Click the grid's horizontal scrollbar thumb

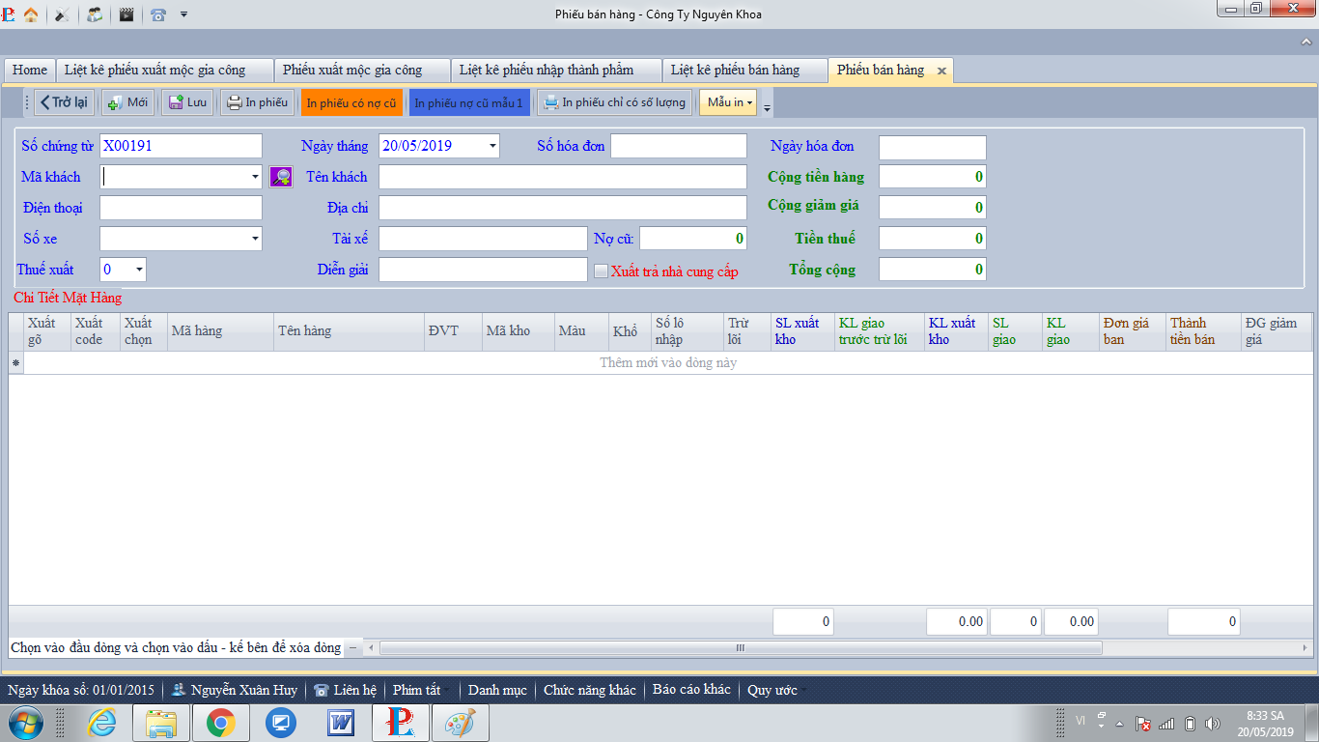point(740,647)
